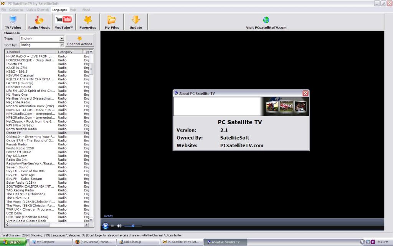Sort list by the Channel column header
Screen dimensions: 393x246
[x=30, y=52]
